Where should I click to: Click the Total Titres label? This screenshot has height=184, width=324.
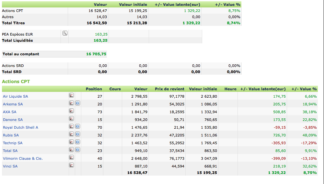13,23
